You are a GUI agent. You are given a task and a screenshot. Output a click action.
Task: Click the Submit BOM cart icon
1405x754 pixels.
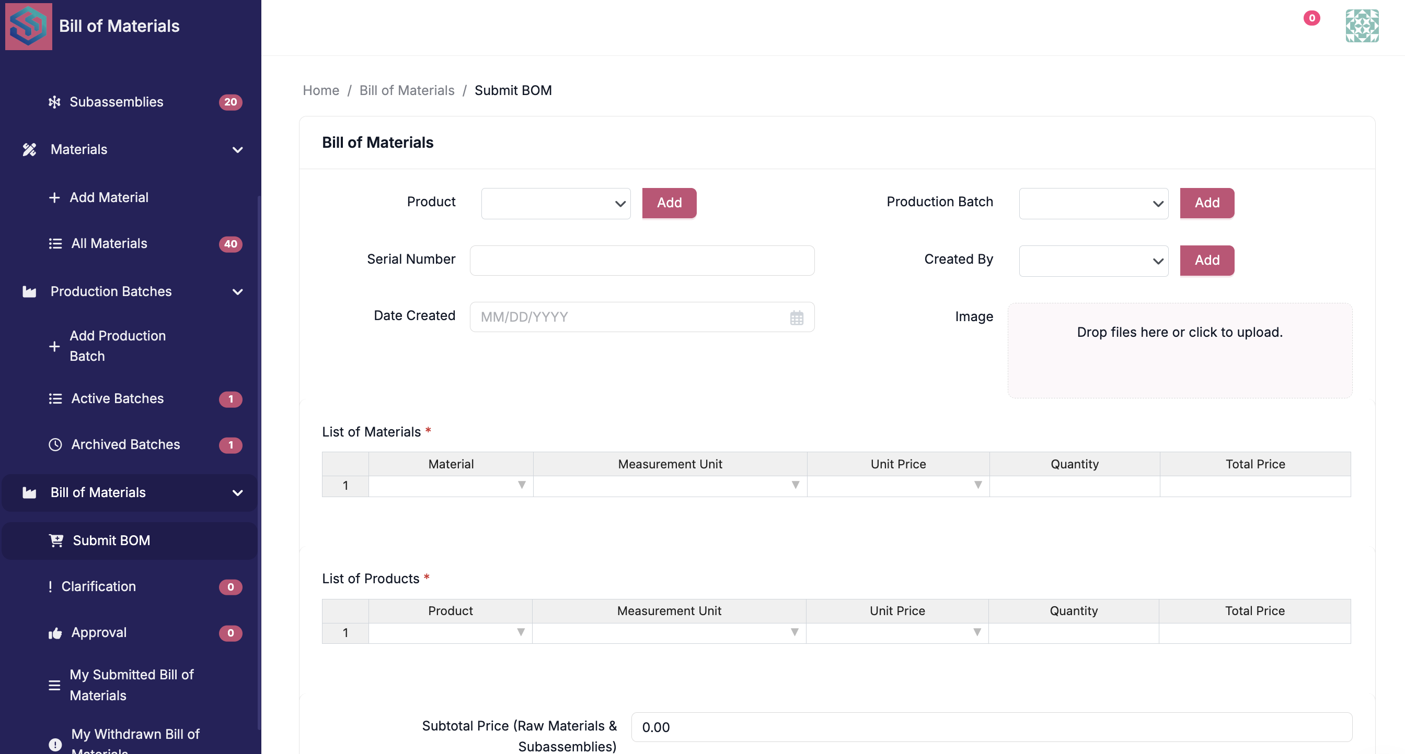coord(56,540)
